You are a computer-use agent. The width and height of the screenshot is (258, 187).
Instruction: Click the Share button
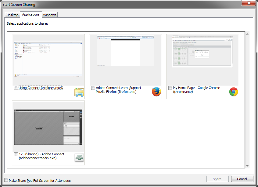(217, 179)
